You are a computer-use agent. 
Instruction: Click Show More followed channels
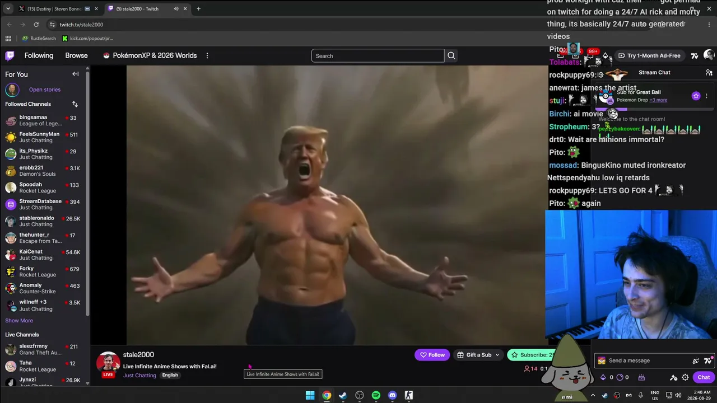pos(19,321)
